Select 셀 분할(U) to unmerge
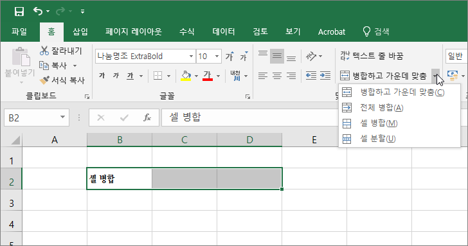Image resolution: width=468 pixels, height=246 pixels. click(x=399, y=139)
